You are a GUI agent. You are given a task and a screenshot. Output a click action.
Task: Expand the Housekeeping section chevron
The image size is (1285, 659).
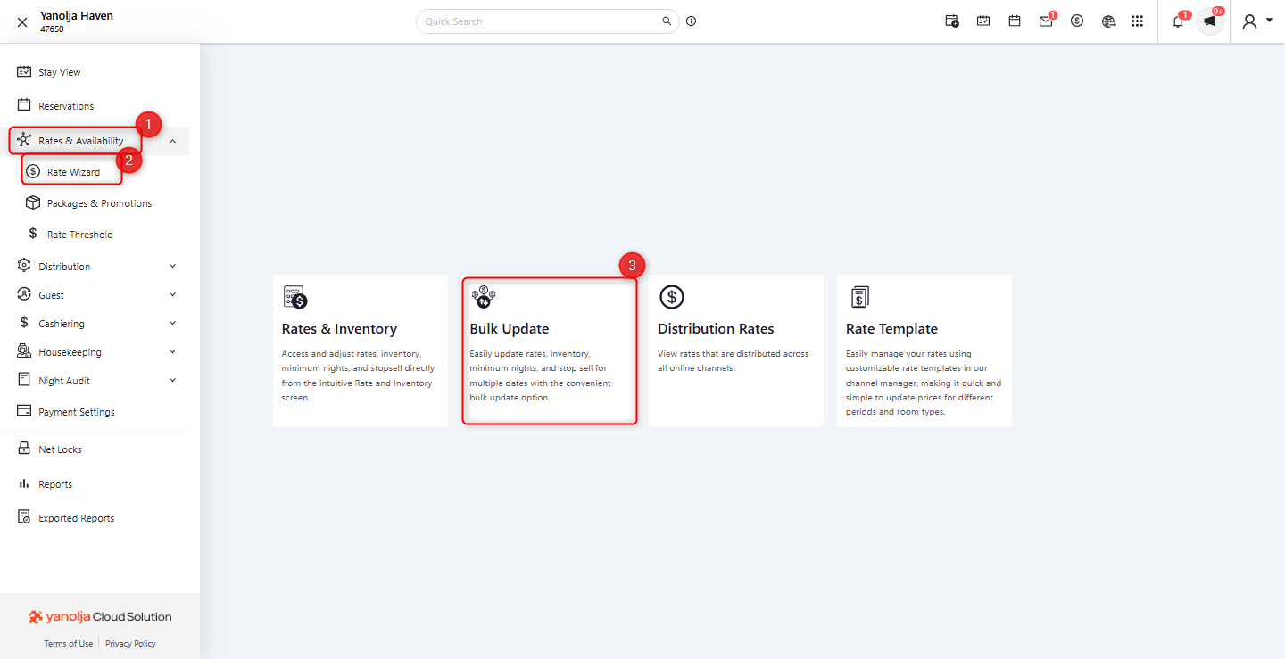click(172, 351)
